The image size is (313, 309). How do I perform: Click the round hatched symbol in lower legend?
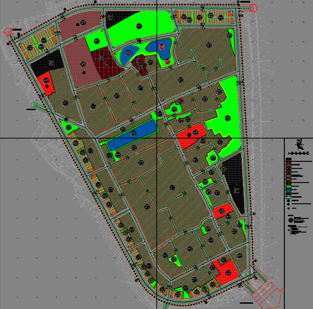click(291, 220)
